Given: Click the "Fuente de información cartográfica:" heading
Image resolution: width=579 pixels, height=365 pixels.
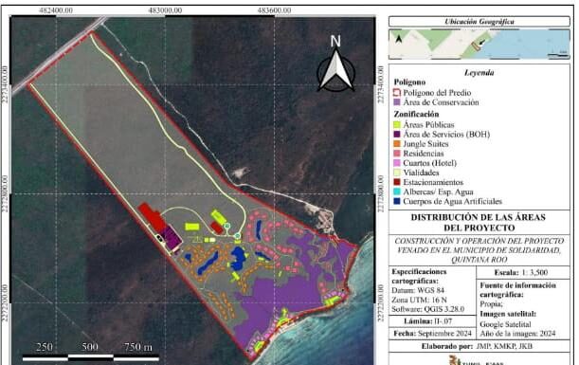Looking at the screenshot, I should pos(517,290).
